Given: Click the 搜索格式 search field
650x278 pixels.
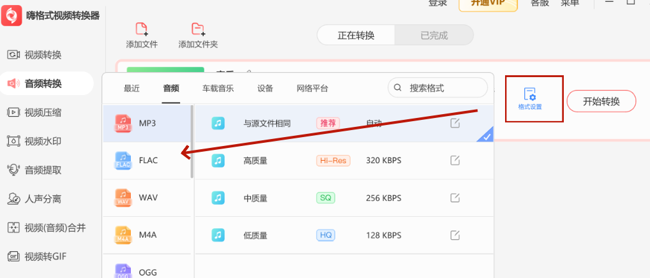Looking at the screenshot, I should tap(438, 88).
